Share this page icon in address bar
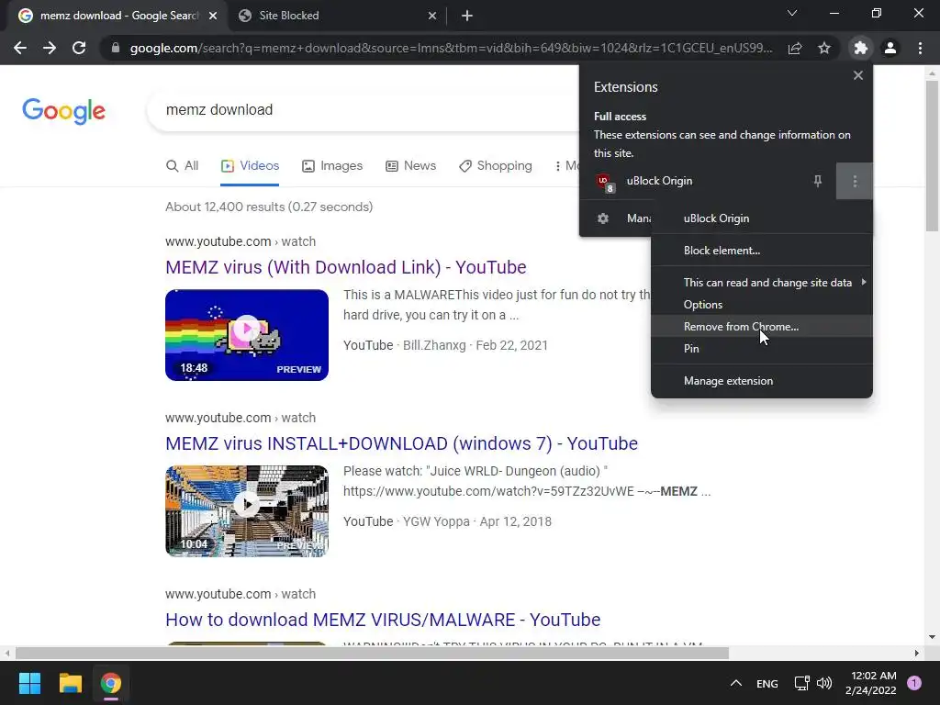 pos(795,48)
